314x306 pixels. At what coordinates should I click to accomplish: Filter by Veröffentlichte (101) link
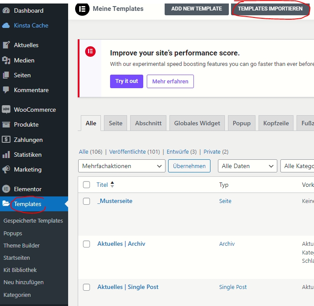click(x=135, y=152)
